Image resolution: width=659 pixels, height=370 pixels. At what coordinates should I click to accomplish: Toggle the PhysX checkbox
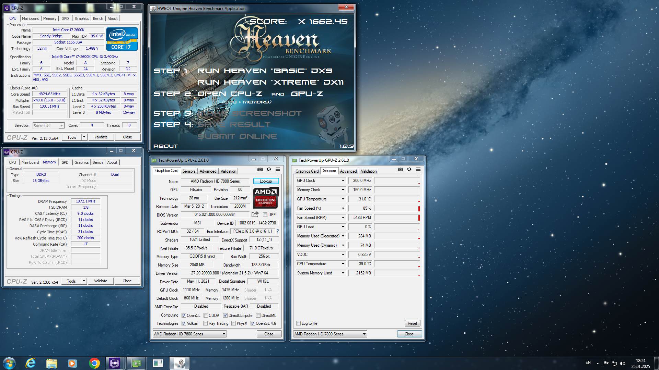233,323
